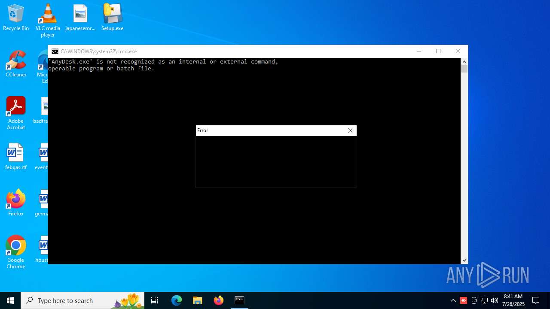Click the 'AnyDesk.exe' is not recognized message
Viewport: 550px width, 309px height.
pyautogui.click(x=163, y=65)
